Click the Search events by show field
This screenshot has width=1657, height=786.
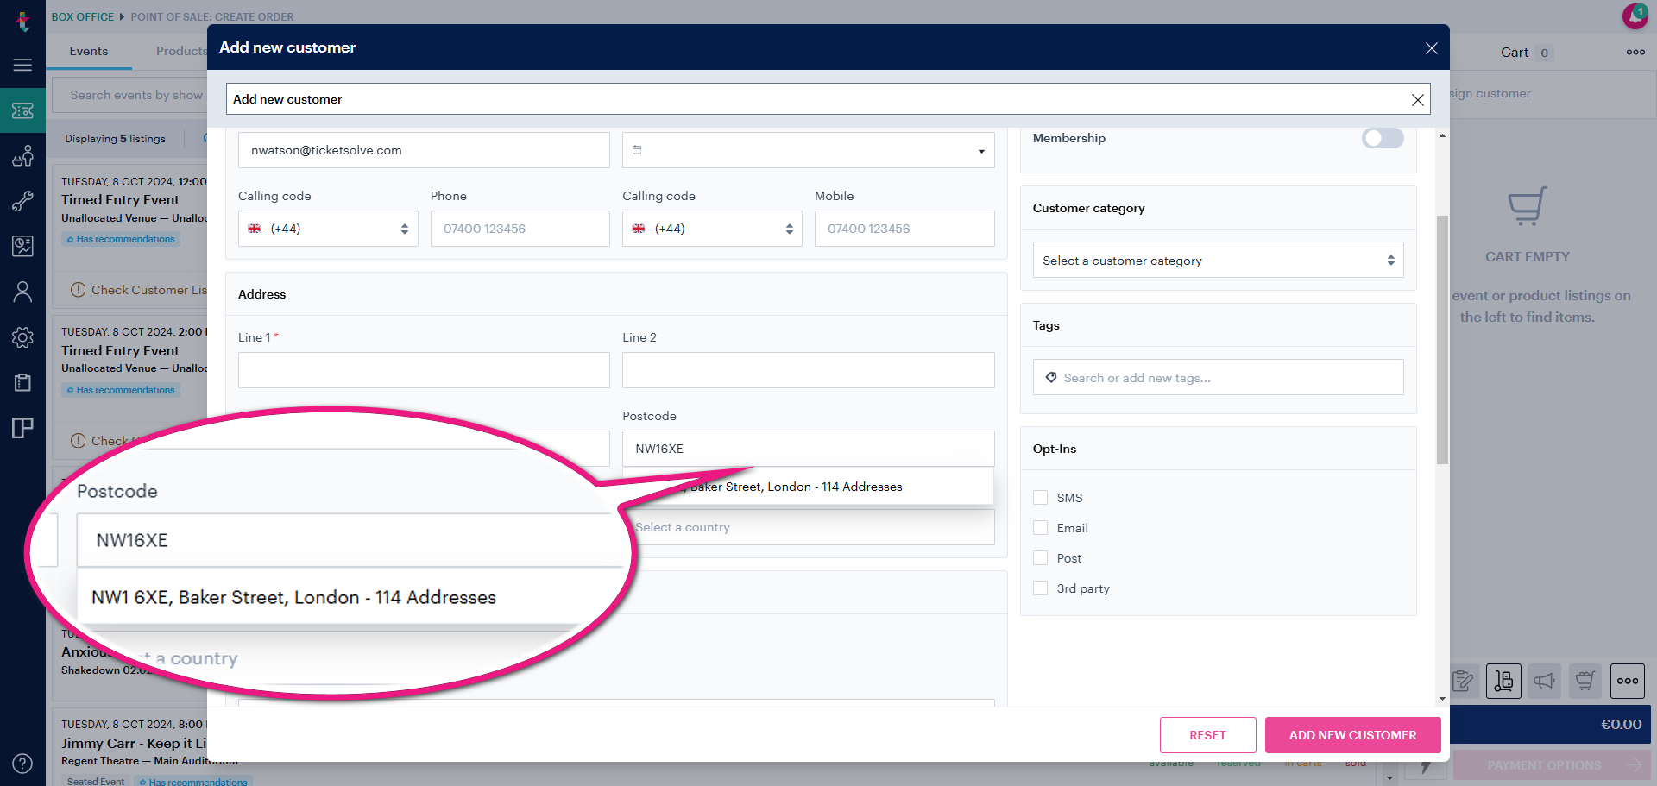tap(129, 95)
